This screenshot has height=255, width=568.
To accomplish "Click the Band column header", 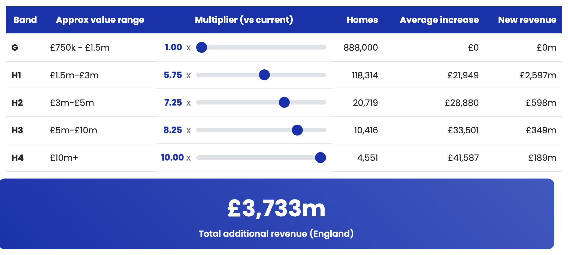I will pos(25,20).
